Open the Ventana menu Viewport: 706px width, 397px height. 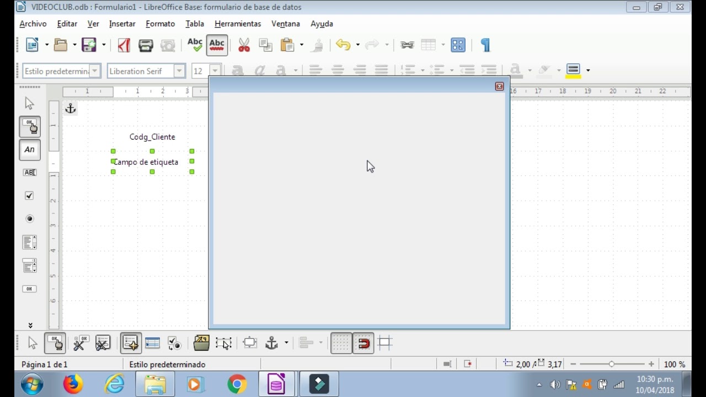coord(286,24)
